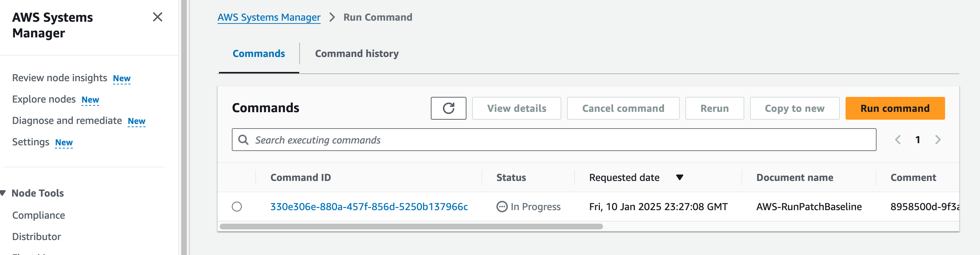
Task: Switch to the Command history tab
Action: [x=357, y=53]
